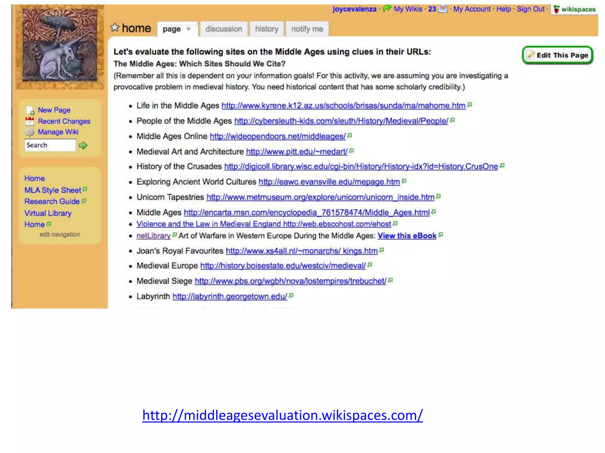Open MLA Style Sheet link
Viewport: 605px width, 453px height.
pos(53,190)
